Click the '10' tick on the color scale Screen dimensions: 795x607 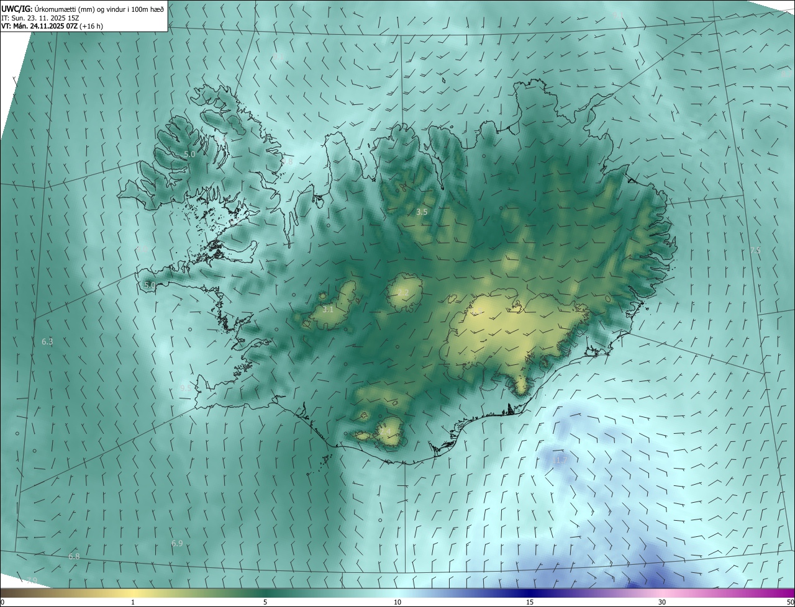click(397, 602)
